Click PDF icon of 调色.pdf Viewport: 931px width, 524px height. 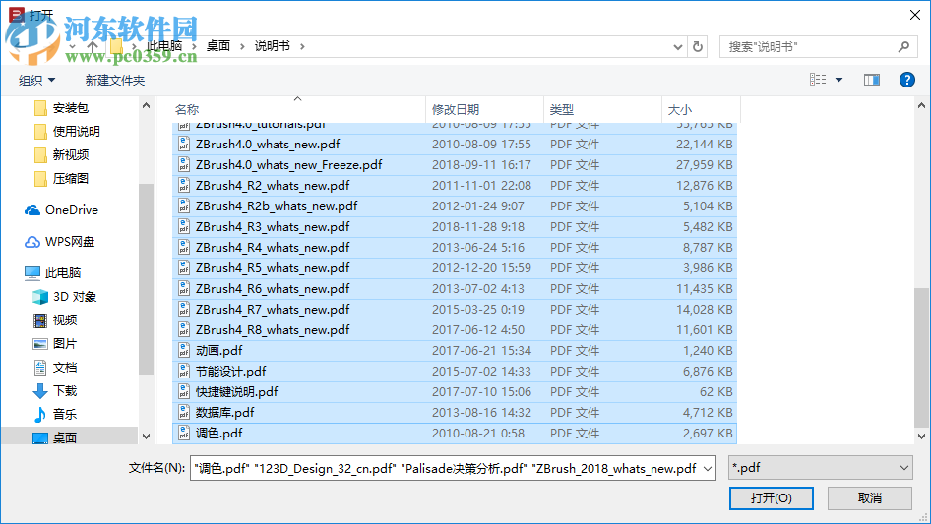pyautogui.click(x=184, y=434)
